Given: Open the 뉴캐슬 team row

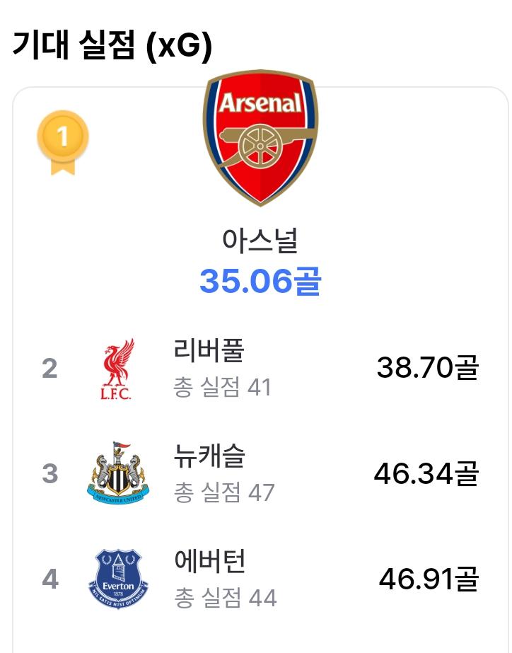Looking at the screenshot, I should pyautogui.click(x=260, y=473).
